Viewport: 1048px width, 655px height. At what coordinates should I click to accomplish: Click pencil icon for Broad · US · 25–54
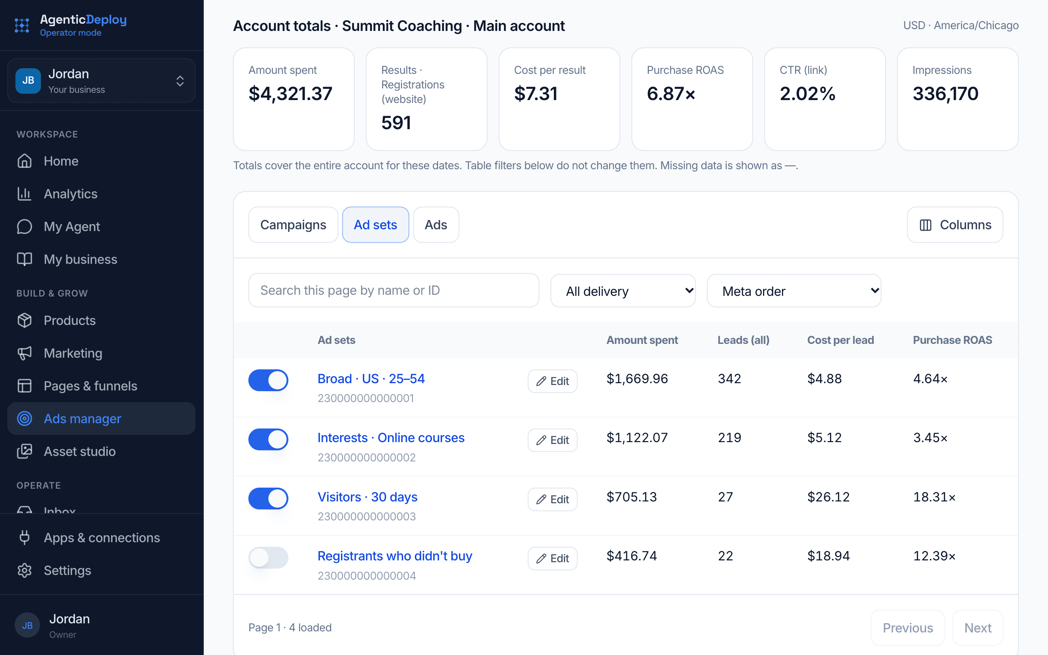pyautogui.click(x=541, y=381)
